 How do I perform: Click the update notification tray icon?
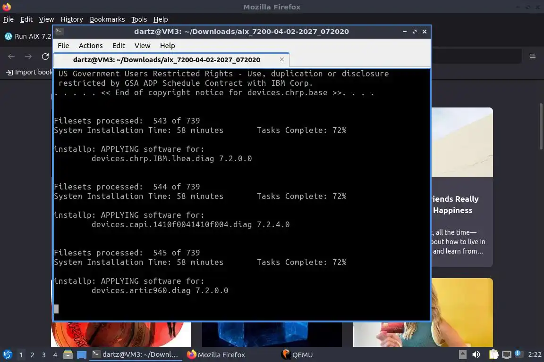coord(518,354)
